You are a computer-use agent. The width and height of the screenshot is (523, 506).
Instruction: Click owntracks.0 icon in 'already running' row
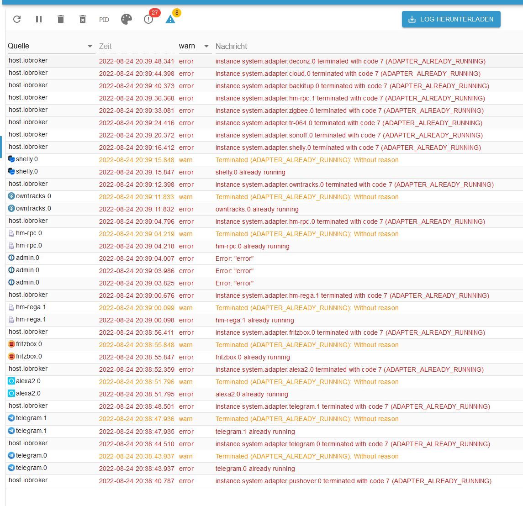(x=11, y=208)
